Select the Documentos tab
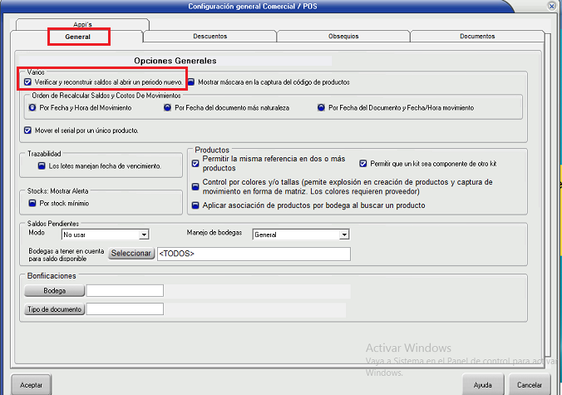The height and width of the screenshot is (395, 562). [x=477, y=37]
